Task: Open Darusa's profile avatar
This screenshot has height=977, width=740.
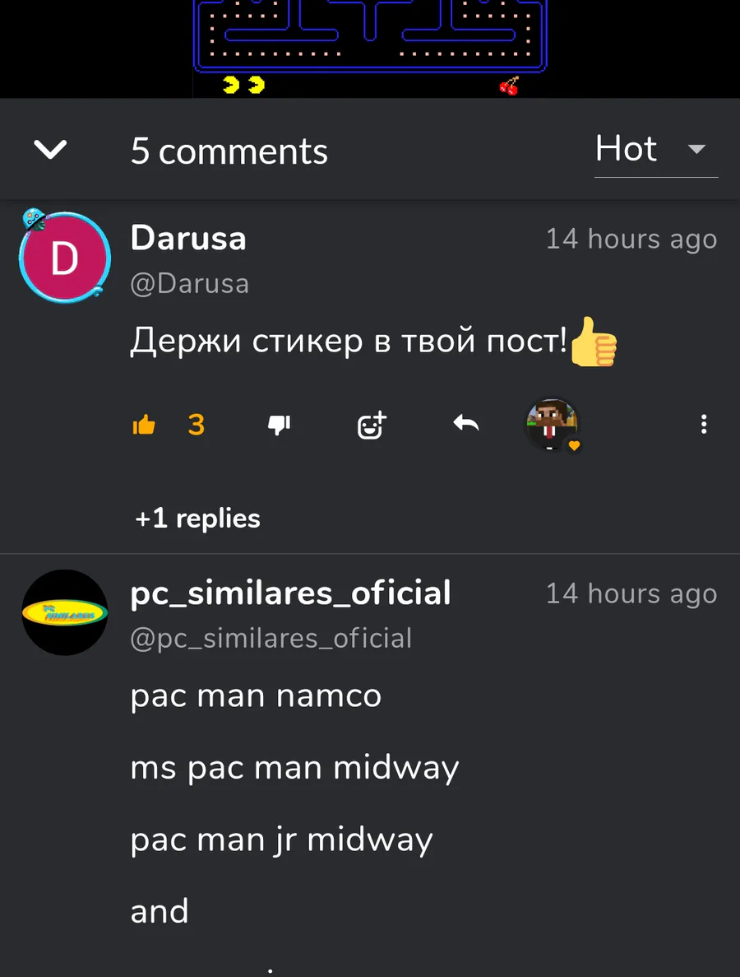Action: tap(65, 257)
